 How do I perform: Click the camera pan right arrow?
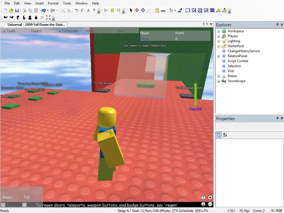[x=12, y=17]
